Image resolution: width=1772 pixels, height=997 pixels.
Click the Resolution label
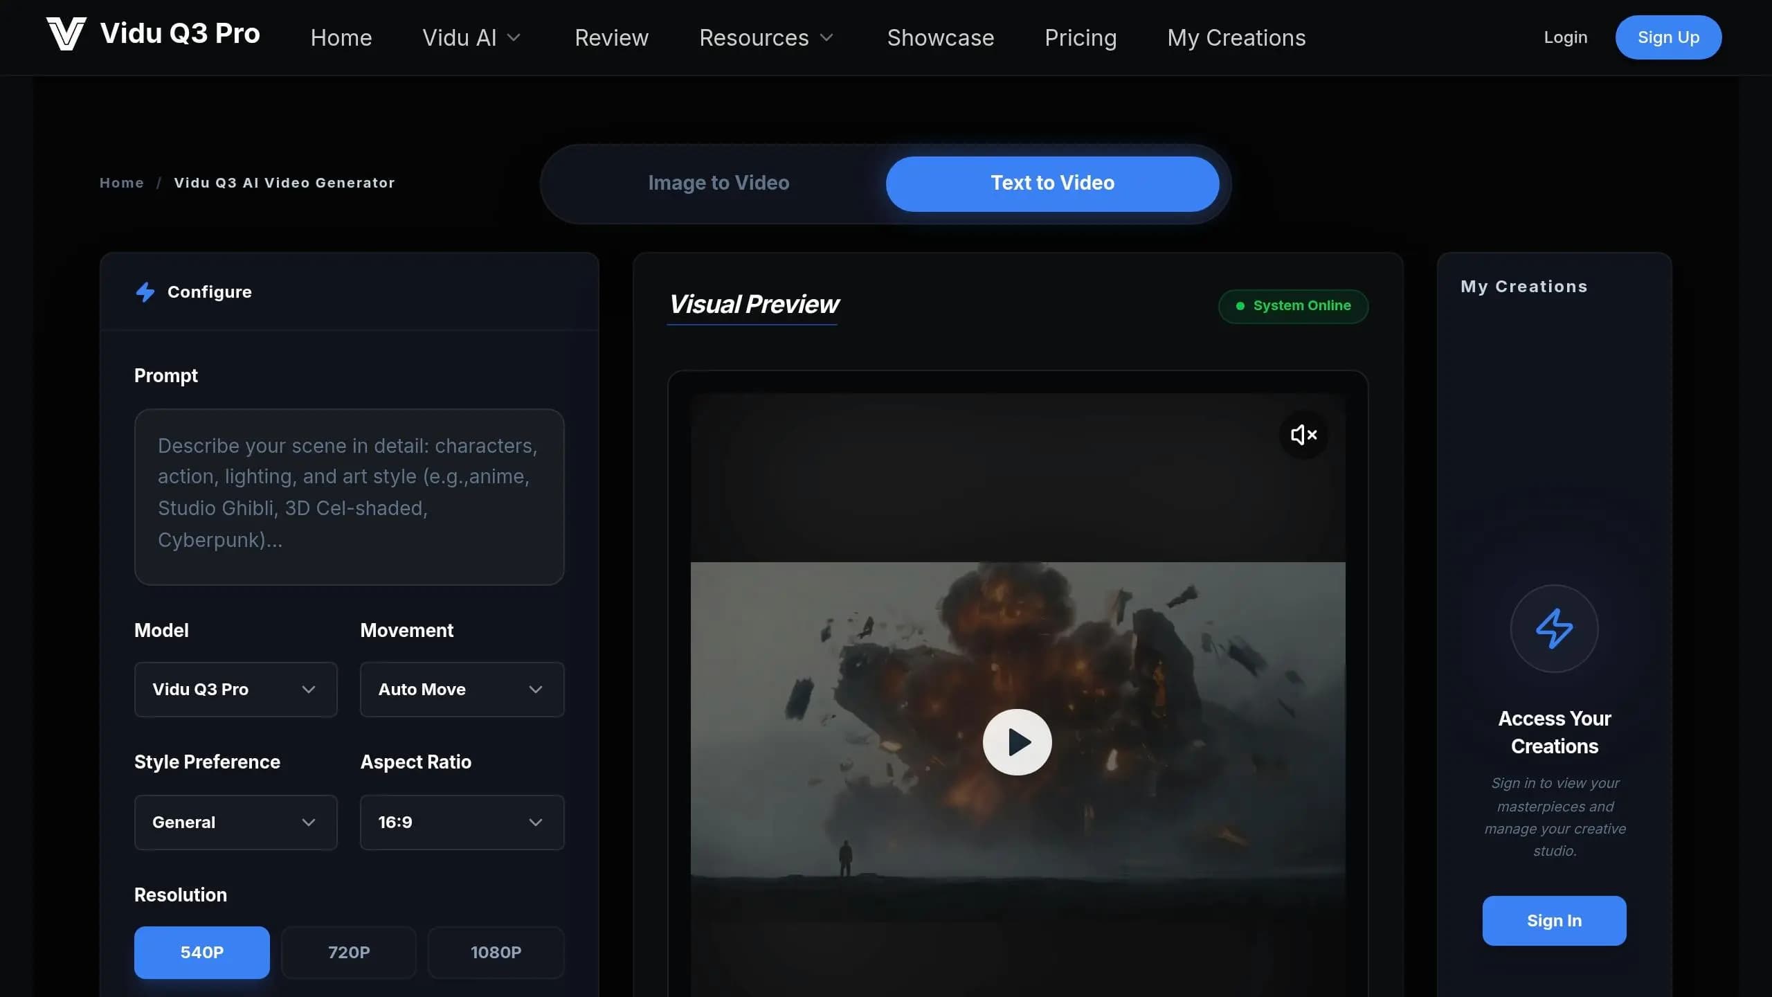(181, 895)
